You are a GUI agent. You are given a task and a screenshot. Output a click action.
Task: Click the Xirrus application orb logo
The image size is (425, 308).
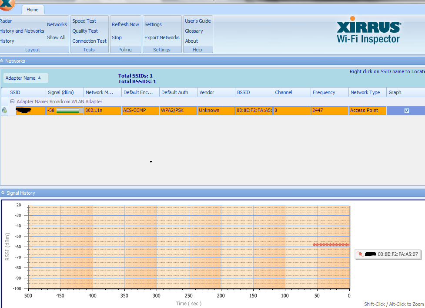click(7, 5)
